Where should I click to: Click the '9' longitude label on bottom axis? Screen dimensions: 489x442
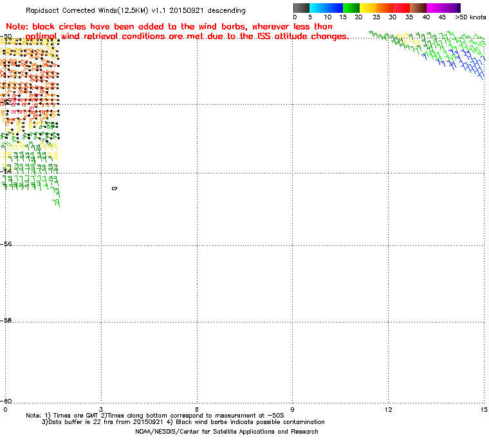pos(292,409)
